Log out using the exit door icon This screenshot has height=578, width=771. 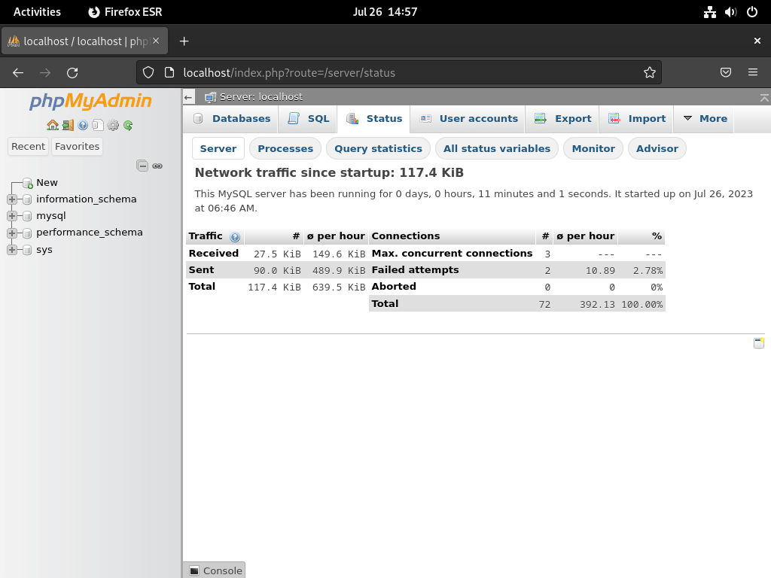click(x=68, y=126)
